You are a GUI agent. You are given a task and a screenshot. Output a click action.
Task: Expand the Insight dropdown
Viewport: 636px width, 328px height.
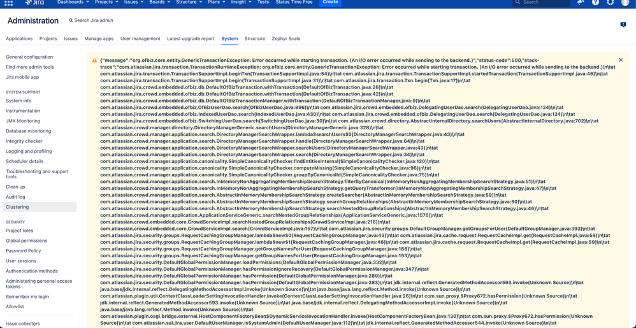242,2
